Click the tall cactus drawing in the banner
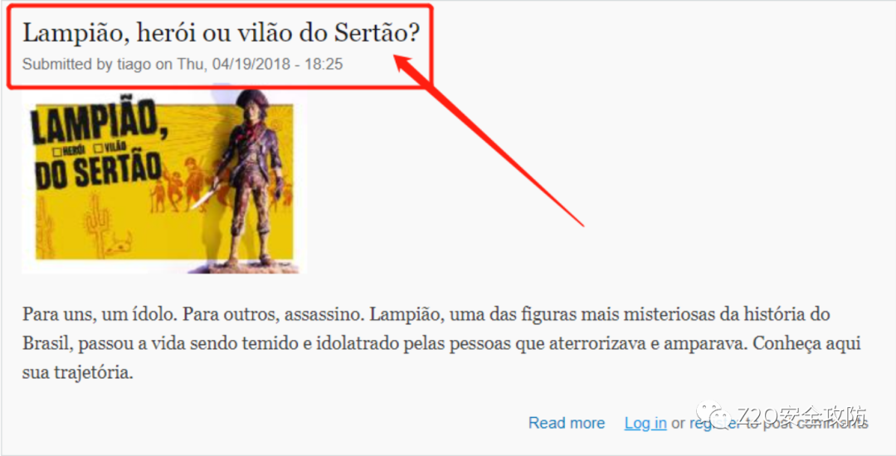This screenshot has height=456, width=896. tap(96, 225)
